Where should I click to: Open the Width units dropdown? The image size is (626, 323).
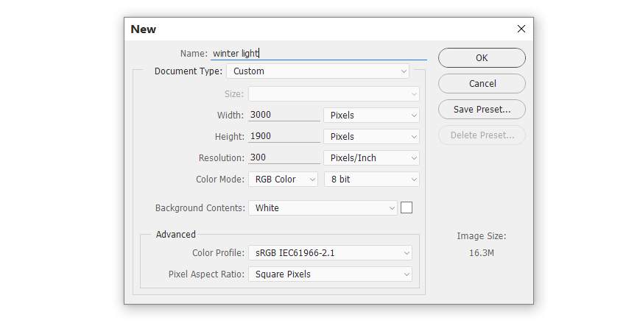pyautogui.click(x=371, y=116)
